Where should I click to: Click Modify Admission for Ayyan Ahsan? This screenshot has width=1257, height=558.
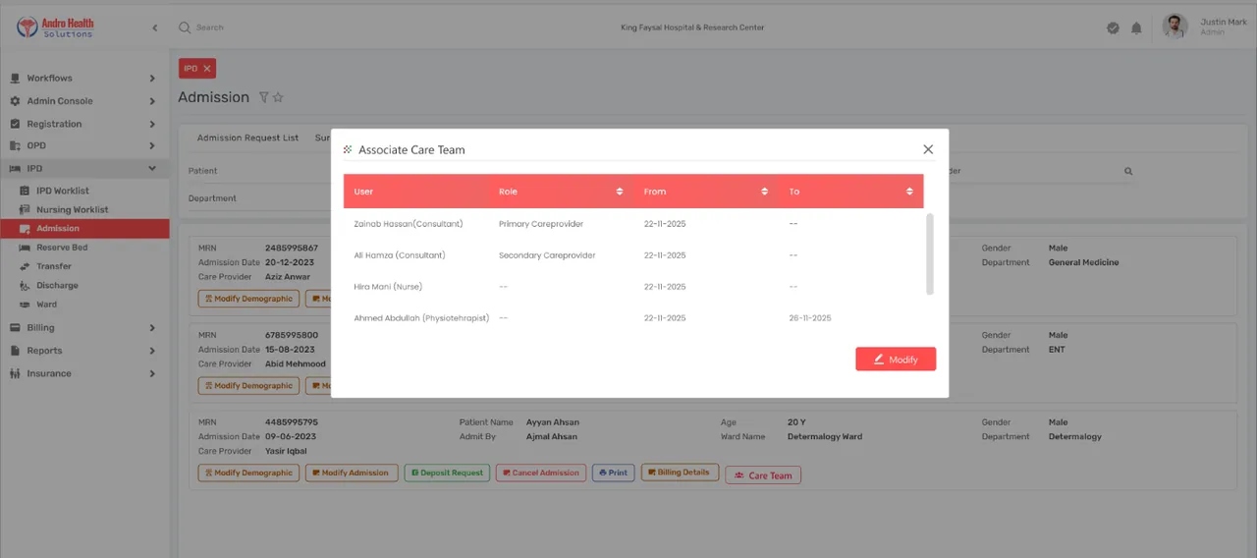[352, 473]
